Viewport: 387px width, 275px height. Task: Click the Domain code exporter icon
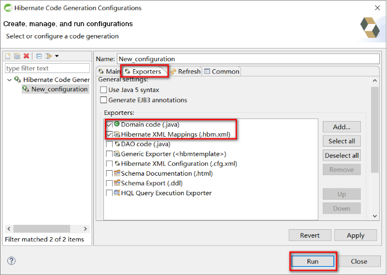pos(117,124)
